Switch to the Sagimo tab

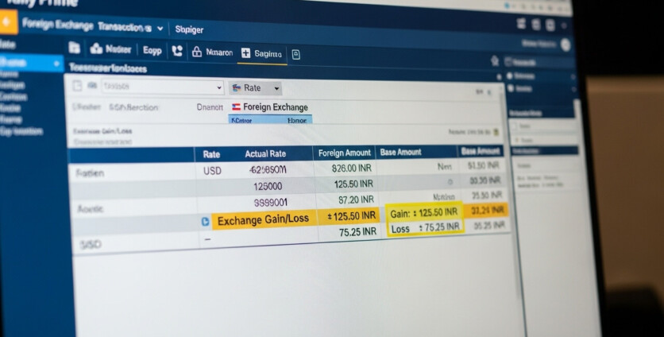point(262,54)
